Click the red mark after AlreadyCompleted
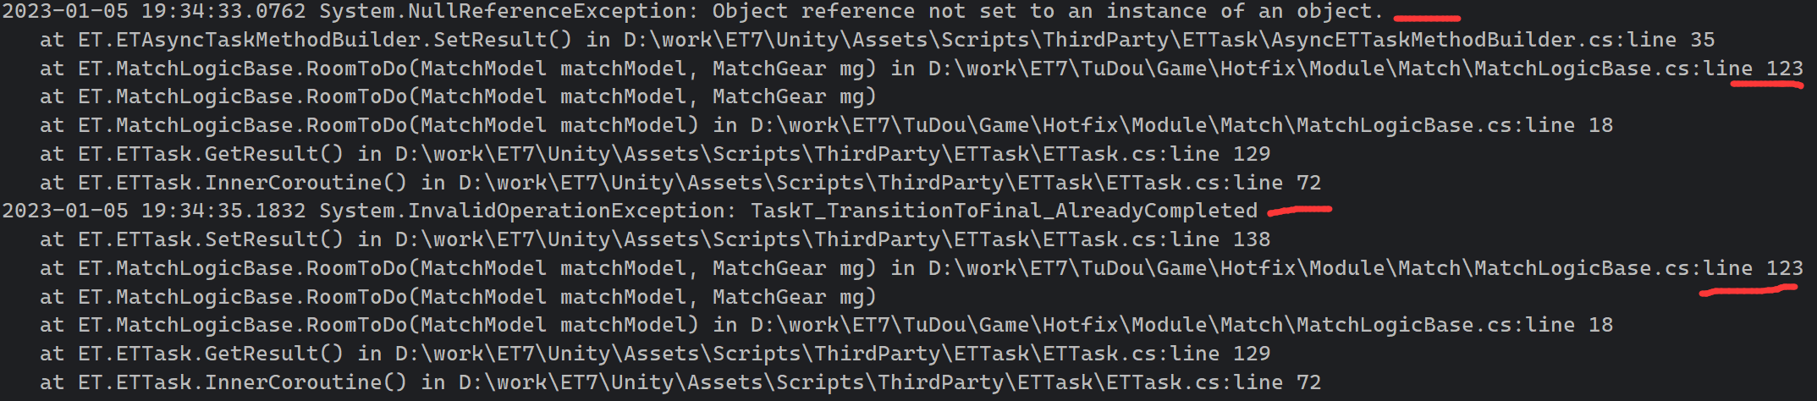Image resolution: width=1817 pixels, height=401 pixels. click(x=1300, y=210)
